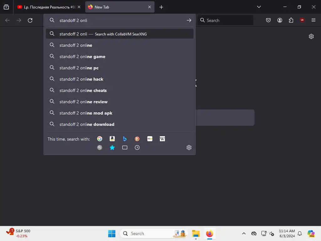The height and width of the screenshot is (241, 321).
Task: Click the network tray icon
Action: (x=264, y=233)
